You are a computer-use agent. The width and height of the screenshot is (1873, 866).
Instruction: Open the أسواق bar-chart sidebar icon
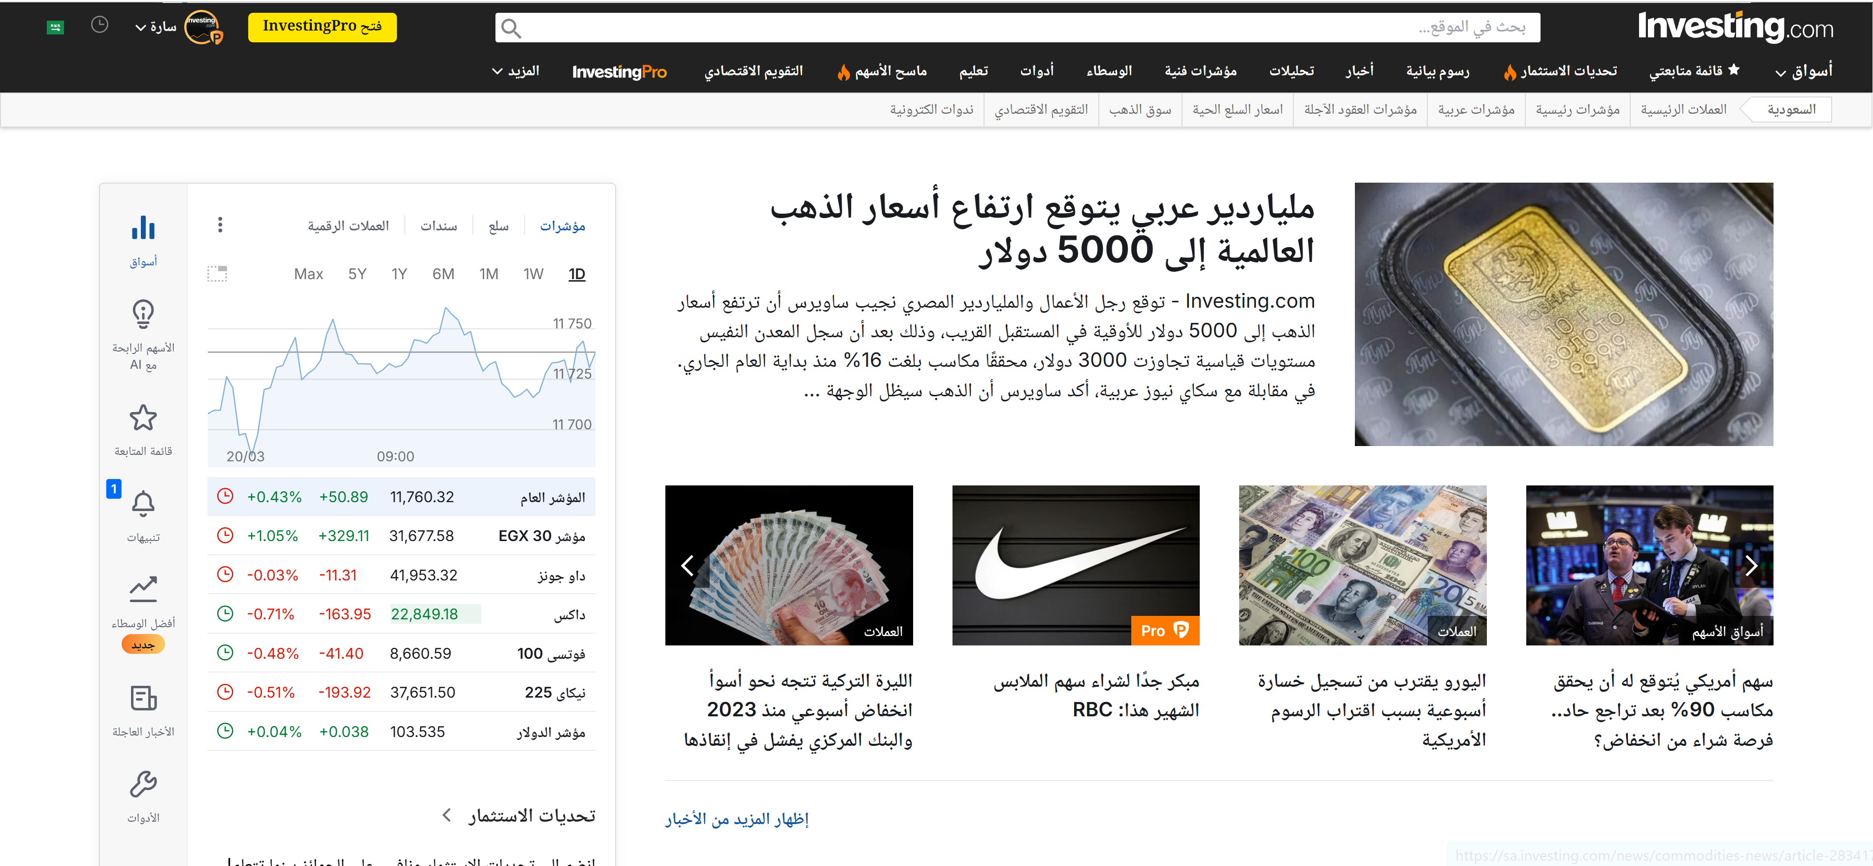143,227
